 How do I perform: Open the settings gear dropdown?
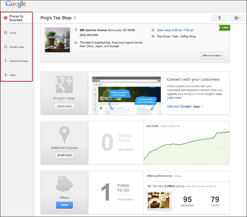(x=237, y=18)
